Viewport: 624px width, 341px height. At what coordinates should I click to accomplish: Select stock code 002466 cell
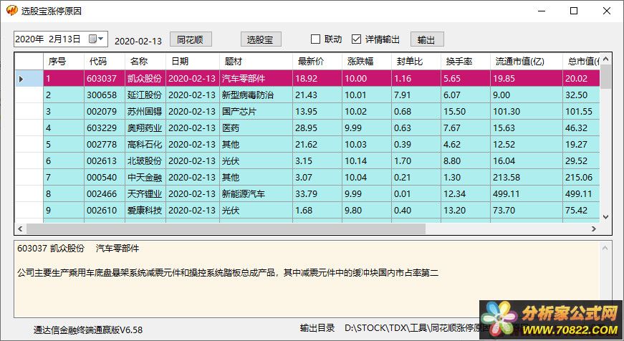point(105,193)
